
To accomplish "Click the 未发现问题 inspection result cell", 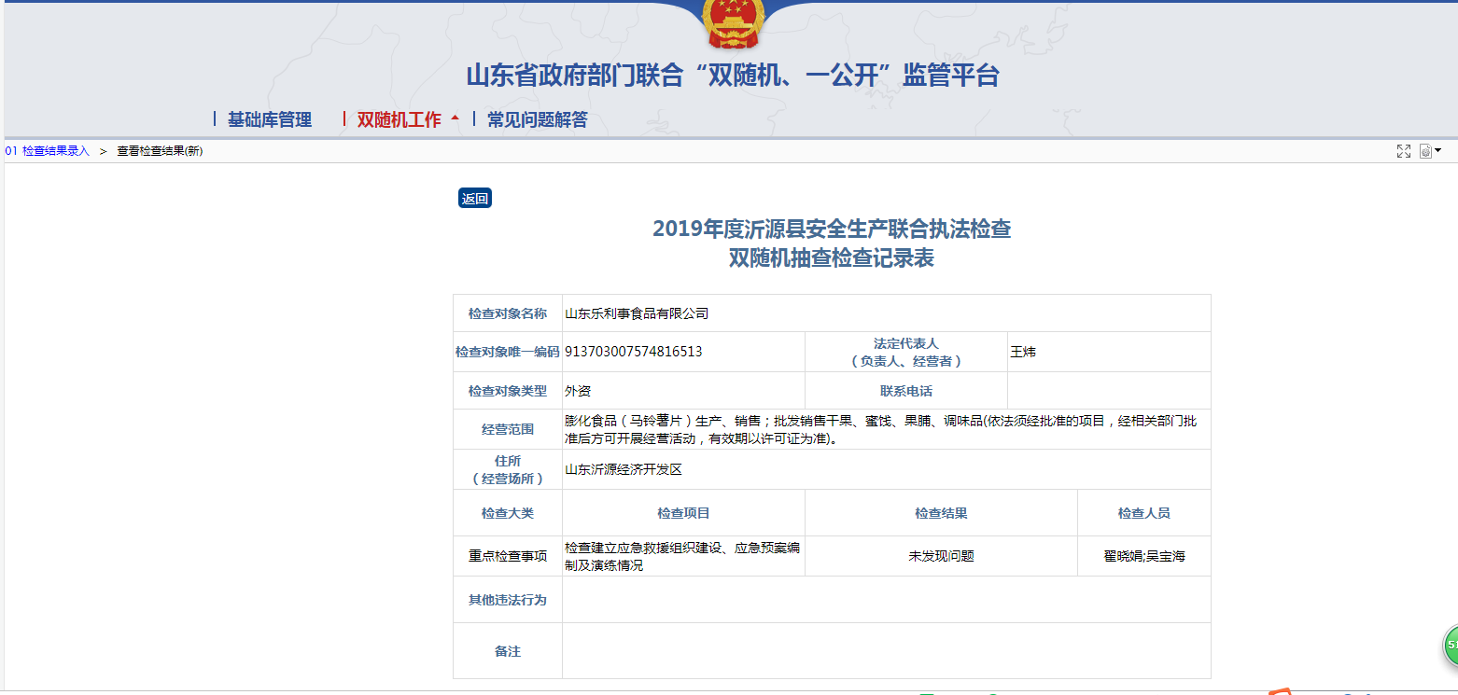I will pyautogui.click(x=941, y=556).
